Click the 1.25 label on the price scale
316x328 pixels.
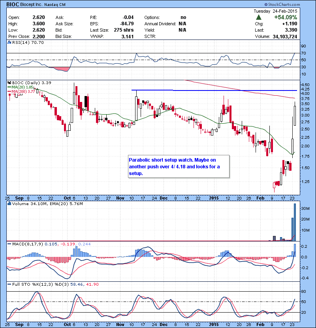coord(306,181)
